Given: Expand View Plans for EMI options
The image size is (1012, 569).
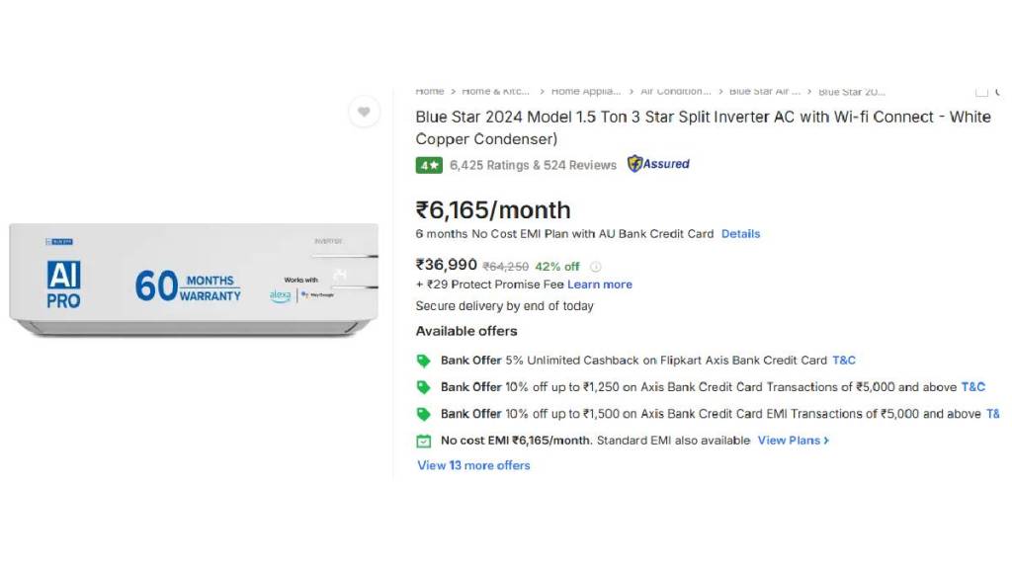Looking at the screenshot, I should pyautogui.click(x=793, y=441).
